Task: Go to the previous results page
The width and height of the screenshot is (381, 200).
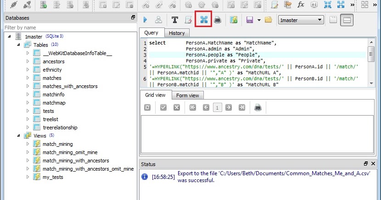Action: tap(206, 107)
